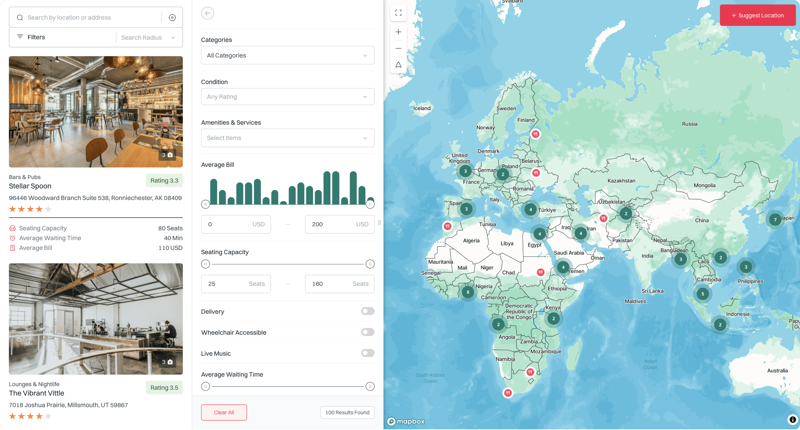Click the restaurant pin near Namibia border
800x430 pixels.
(x=530, y=372)
